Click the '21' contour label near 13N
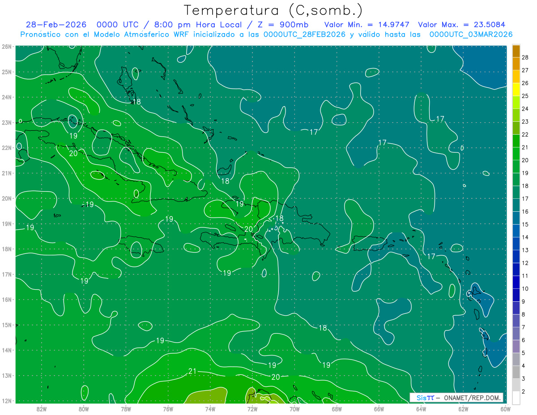 pos(192,371)
